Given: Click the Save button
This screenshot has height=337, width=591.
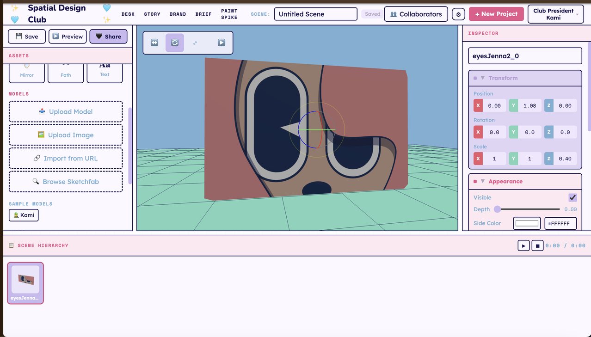Looking at the screenshot, I should click(x=27, y=37).
